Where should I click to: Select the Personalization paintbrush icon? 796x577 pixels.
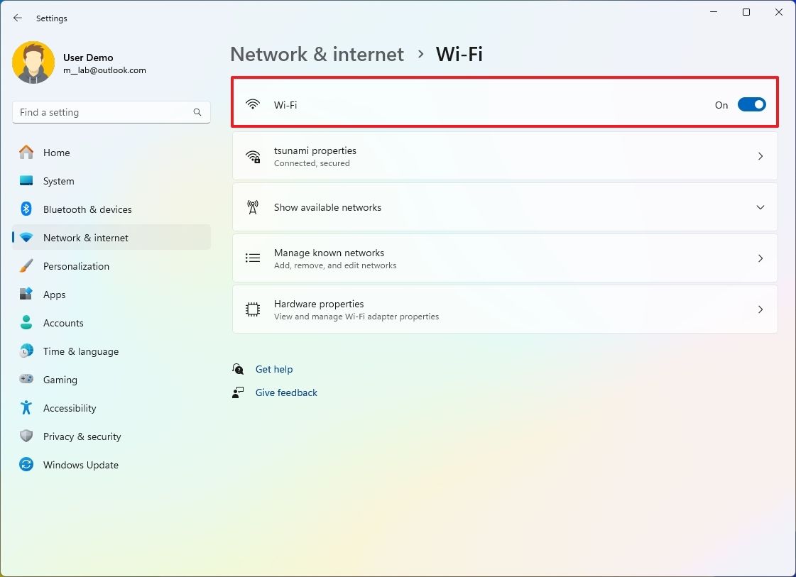26,266
